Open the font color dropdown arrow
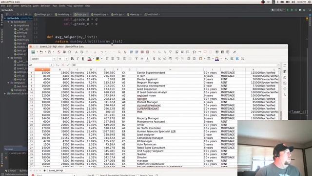The image size is (312, 176). click(x=94, y=59)
